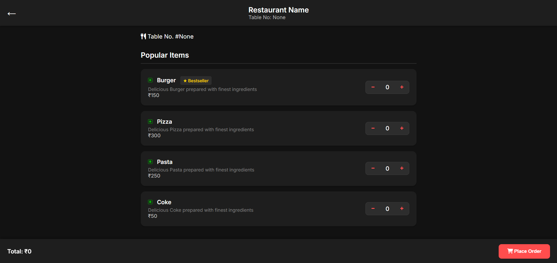Click the green veg indicator beside Burger
Image resolution: width=557 pixels, height=263 pixels.
coord(150,80)
